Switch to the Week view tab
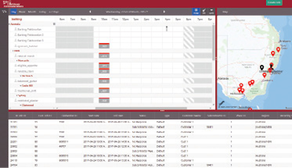The height and width of the screenshot is (168, 292). 22,12
